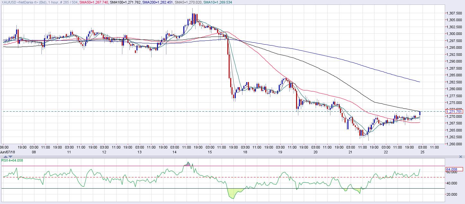Click the up arrow on the panel divider
This screenshot has height=204, width=465.
click(5, 157)
